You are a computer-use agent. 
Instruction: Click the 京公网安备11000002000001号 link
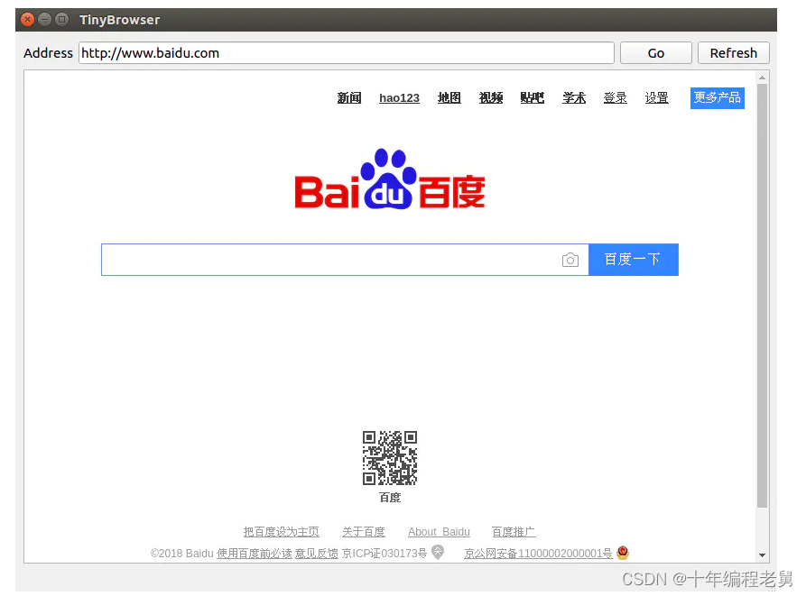[538, 554]
